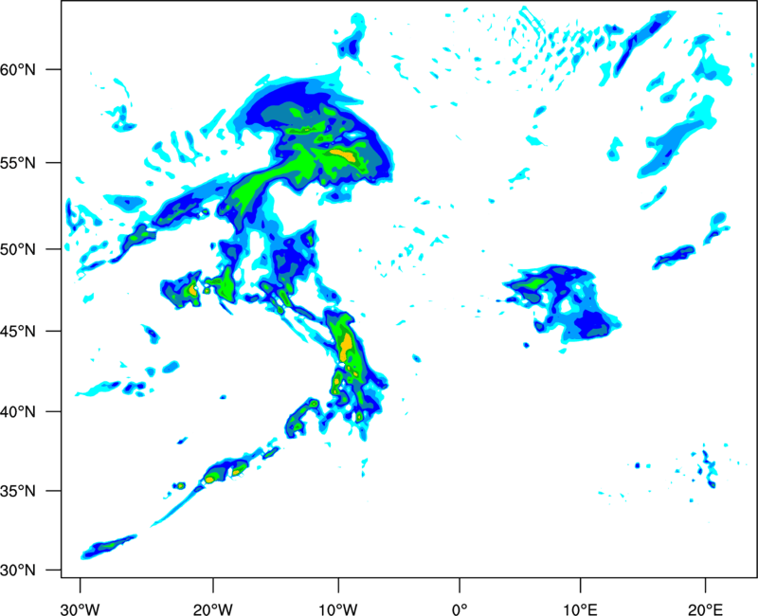
Task: Click the orange patch near 36°N 20°W
Action: tap(209, 480)
